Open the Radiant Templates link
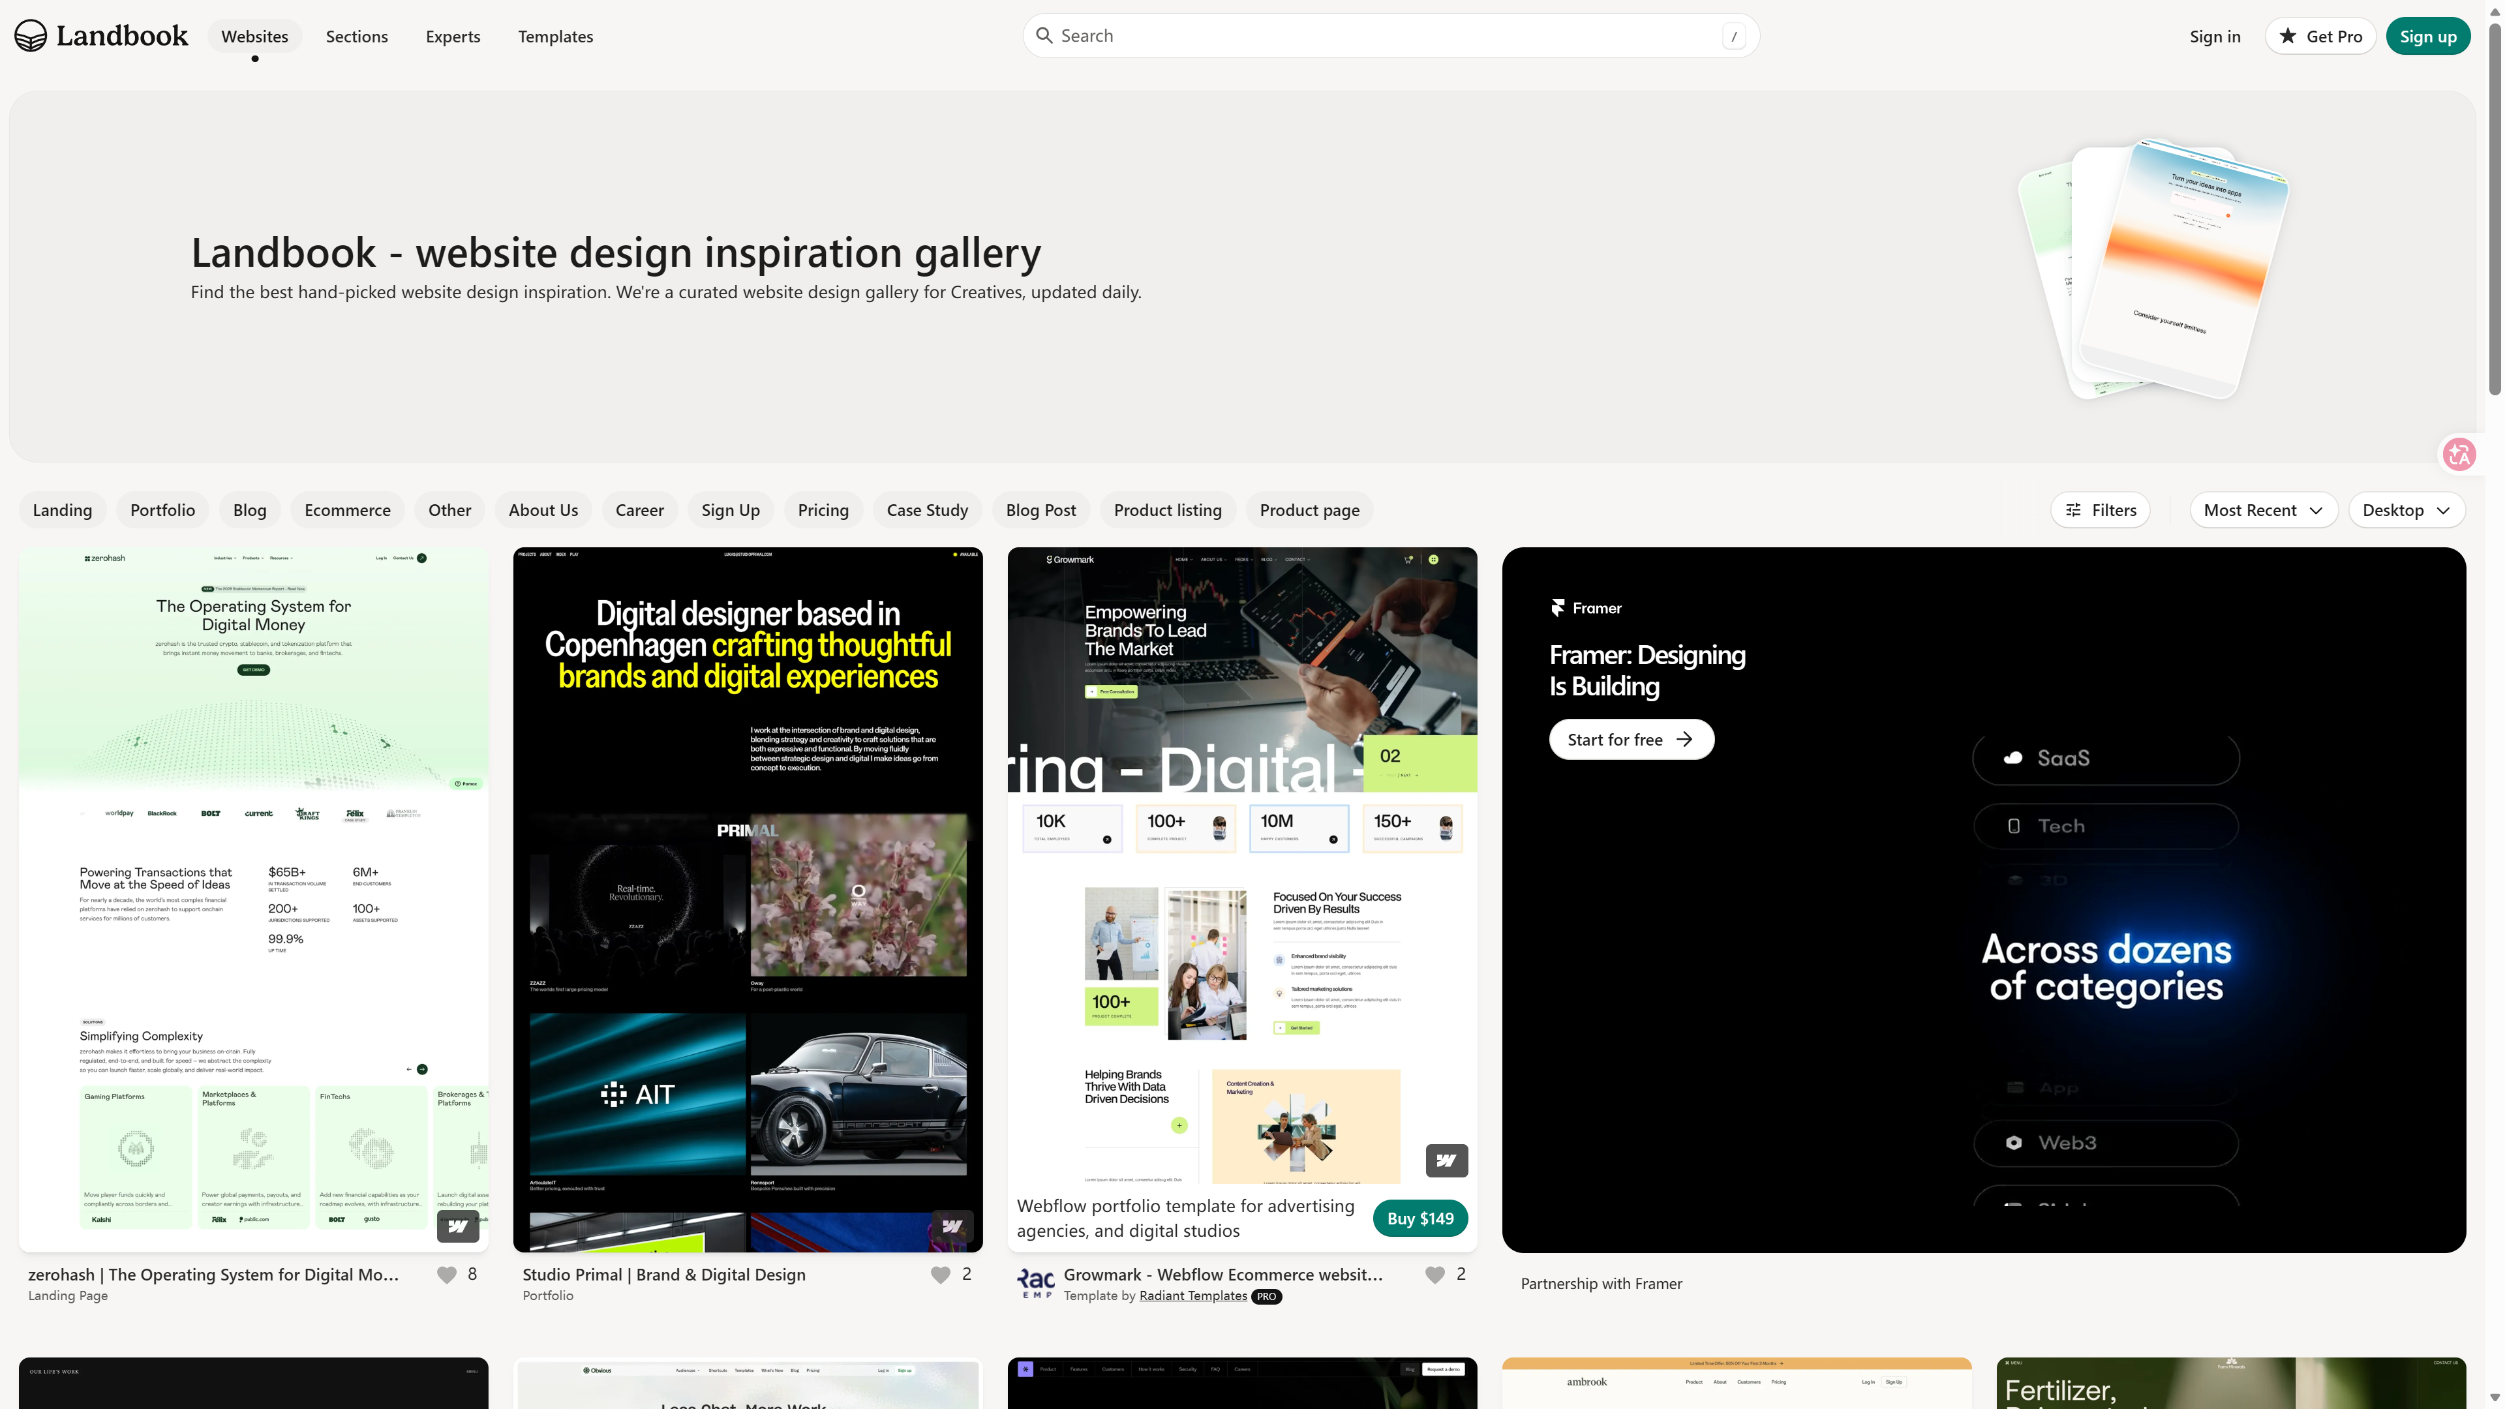The image size is (2505, 1409). 1192,1296
